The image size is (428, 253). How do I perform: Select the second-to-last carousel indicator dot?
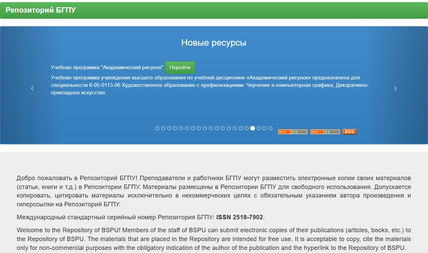[x=265, y=128]
